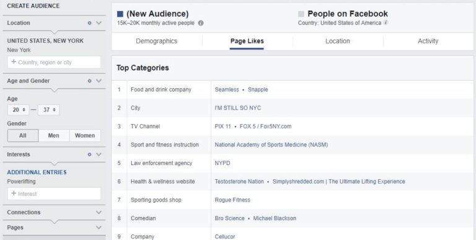Screen dimensions: 476x240
Task: Expand the Connections section
Action: click(99, 212)
